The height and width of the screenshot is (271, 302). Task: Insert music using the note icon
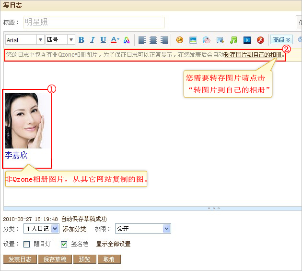[x=233, y=40]
